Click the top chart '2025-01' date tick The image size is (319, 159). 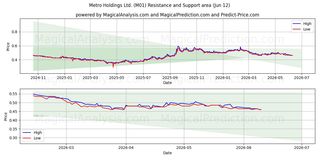65,78
